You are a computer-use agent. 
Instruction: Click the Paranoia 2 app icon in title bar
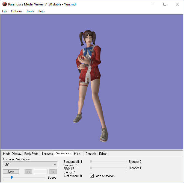(5, 4)
